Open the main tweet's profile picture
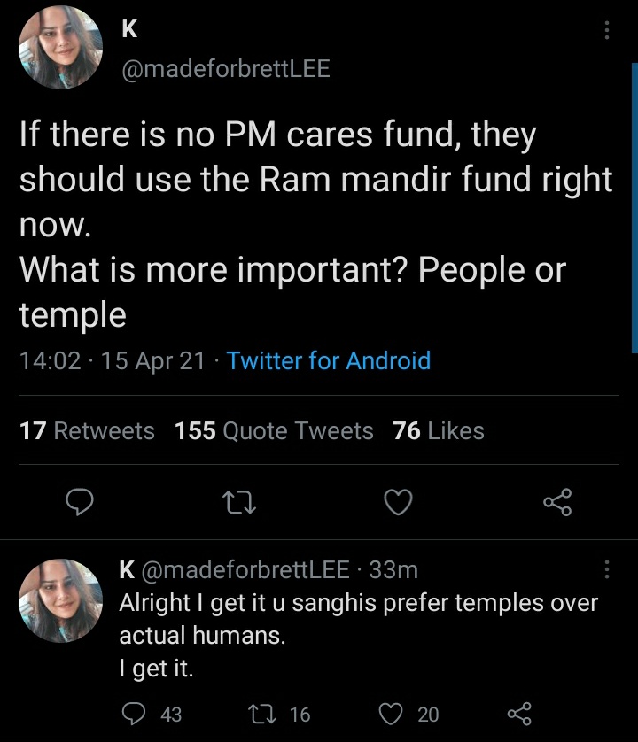 pos(60,47)
